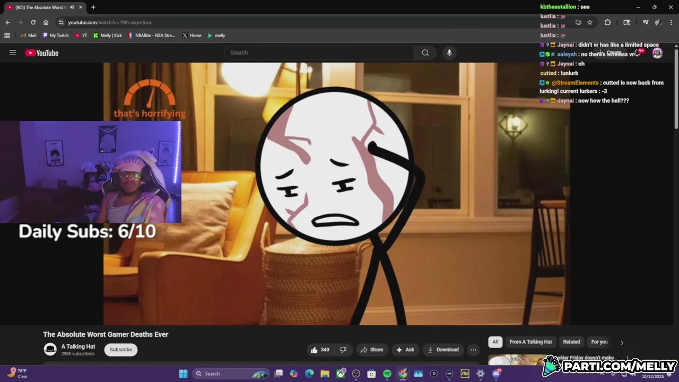
Task: Open more video actions three-dot menu
Action: click(473, 350)
